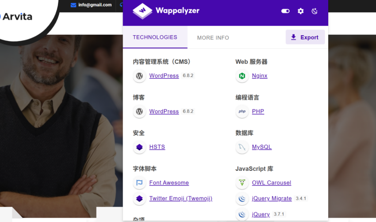Open WordPress link under CMS

[x=164, y=76]
